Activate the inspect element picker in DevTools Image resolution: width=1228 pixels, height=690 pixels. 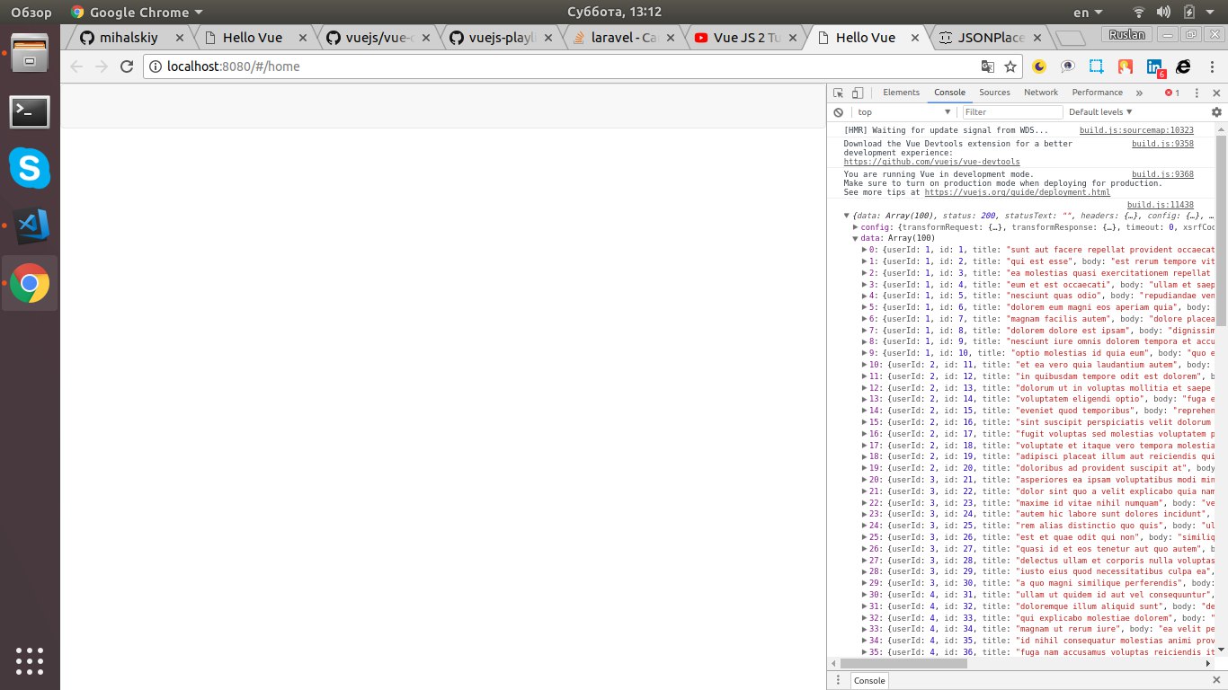tap(838, 93)
